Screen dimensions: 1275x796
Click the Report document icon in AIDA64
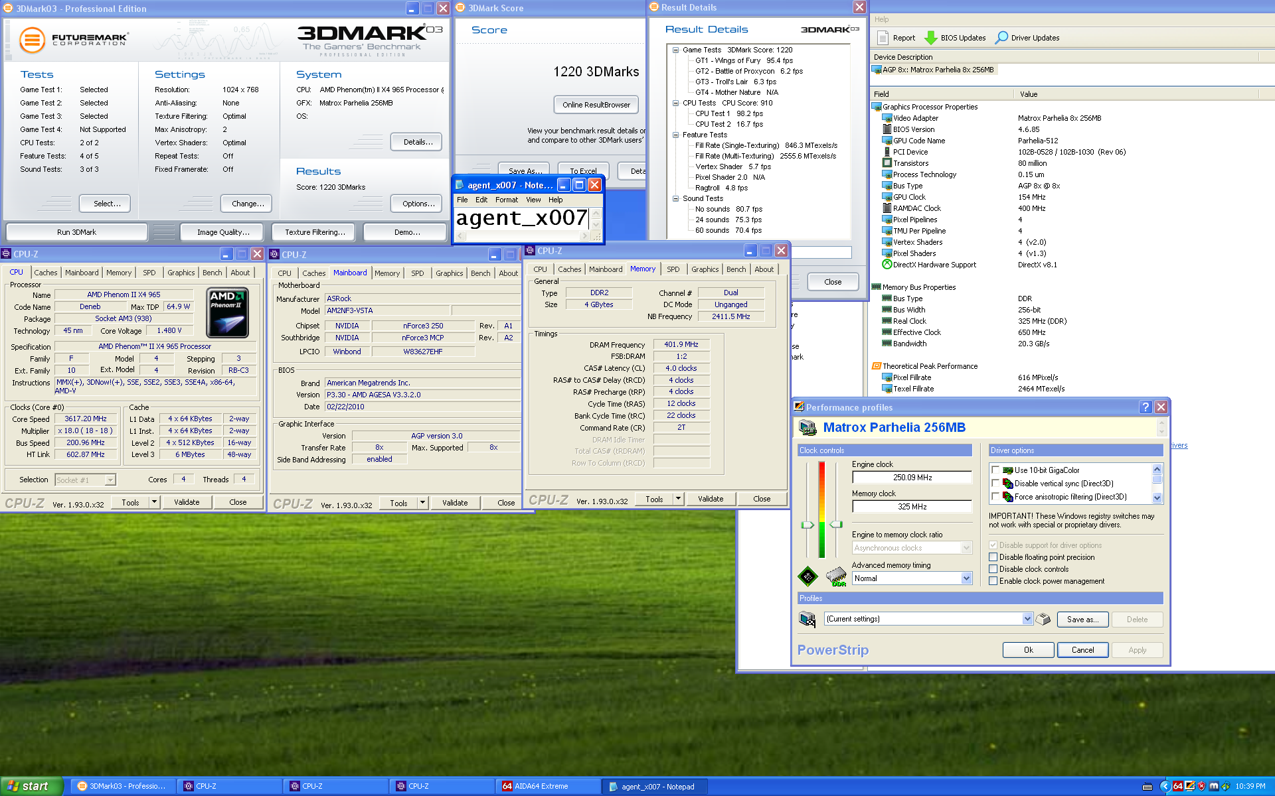pyautogui.click(x=882, y=38)
